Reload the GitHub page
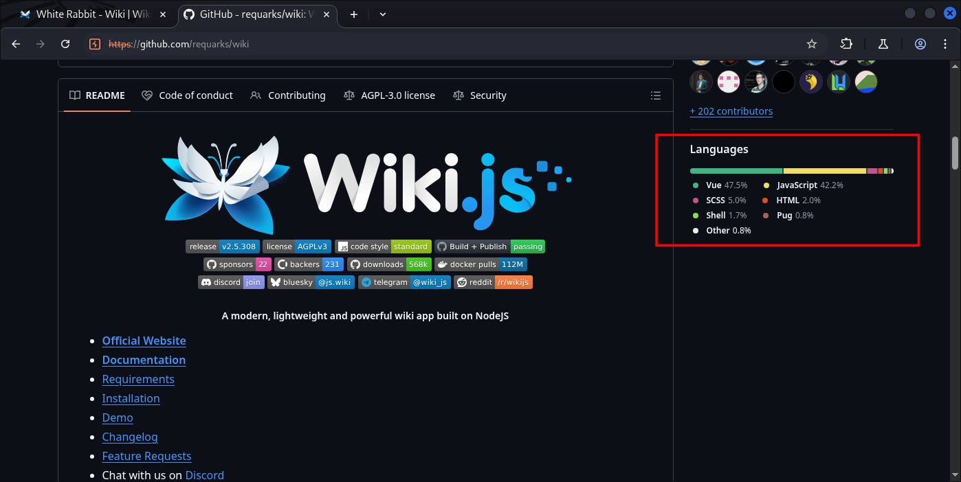This screenshot has width=961, height=482. click(65, 44)
